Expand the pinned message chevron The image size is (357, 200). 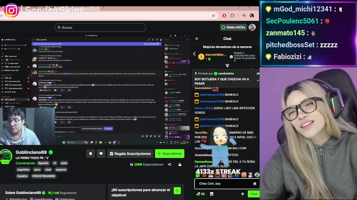[258, 81]
